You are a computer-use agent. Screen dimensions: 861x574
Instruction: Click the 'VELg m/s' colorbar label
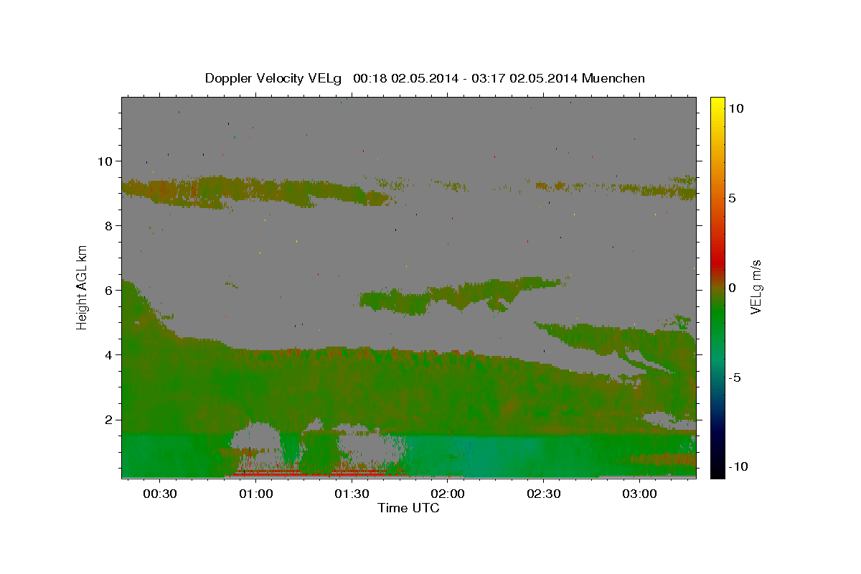756,287
